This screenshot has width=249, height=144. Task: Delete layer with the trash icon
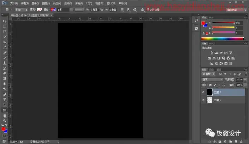[x=241, y=142]
